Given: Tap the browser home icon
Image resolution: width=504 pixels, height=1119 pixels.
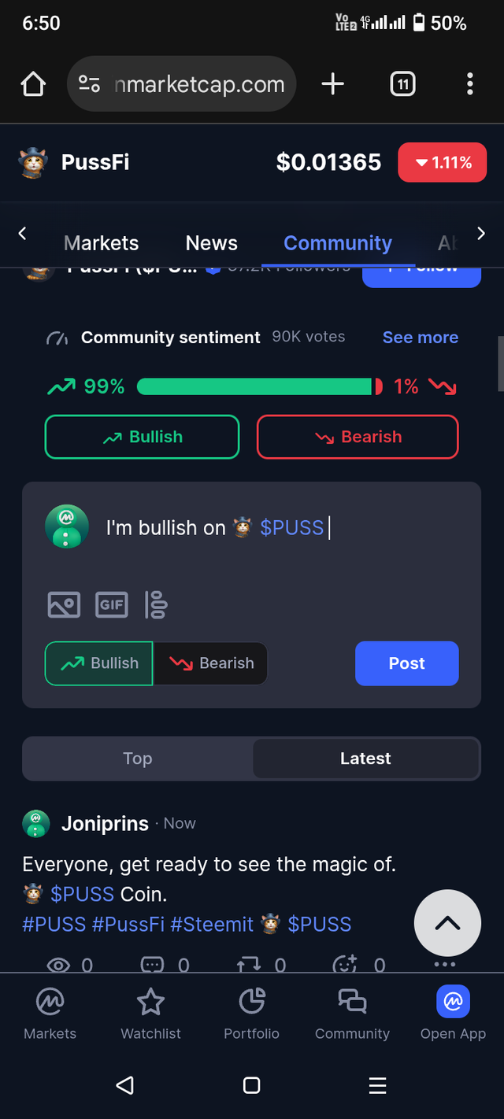Looking at the screenshot, I should [x=33, y=84].
